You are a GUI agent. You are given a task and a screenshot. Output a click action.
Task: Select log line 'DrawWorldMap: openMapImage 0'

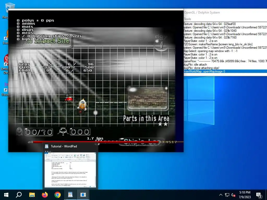(225, 71)
